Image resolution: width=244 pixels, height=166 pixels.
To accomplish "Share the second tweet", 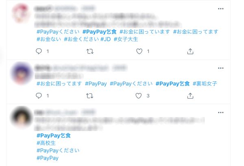I will (x=190, y=96).
